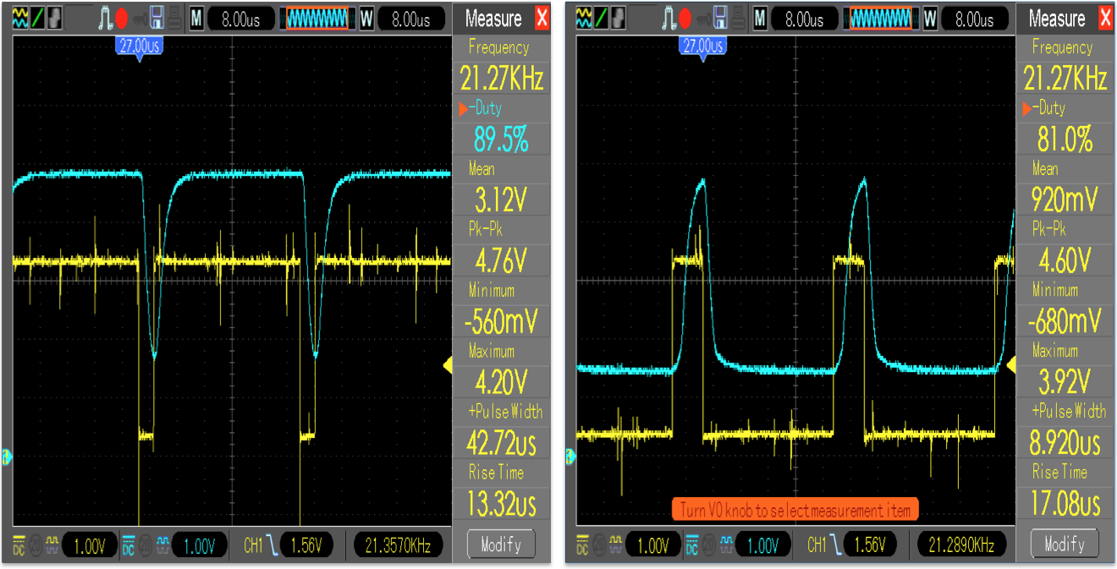Click the falling edge trigger icon on left scope
The height and width of the screenshot is (569, 1117).
click(272, 546)
